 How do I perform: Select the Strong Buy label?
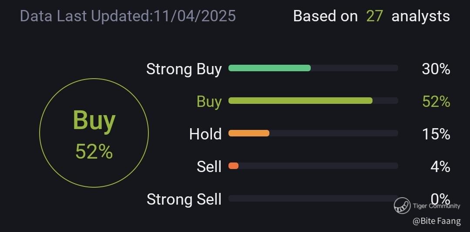coord(184,69)
